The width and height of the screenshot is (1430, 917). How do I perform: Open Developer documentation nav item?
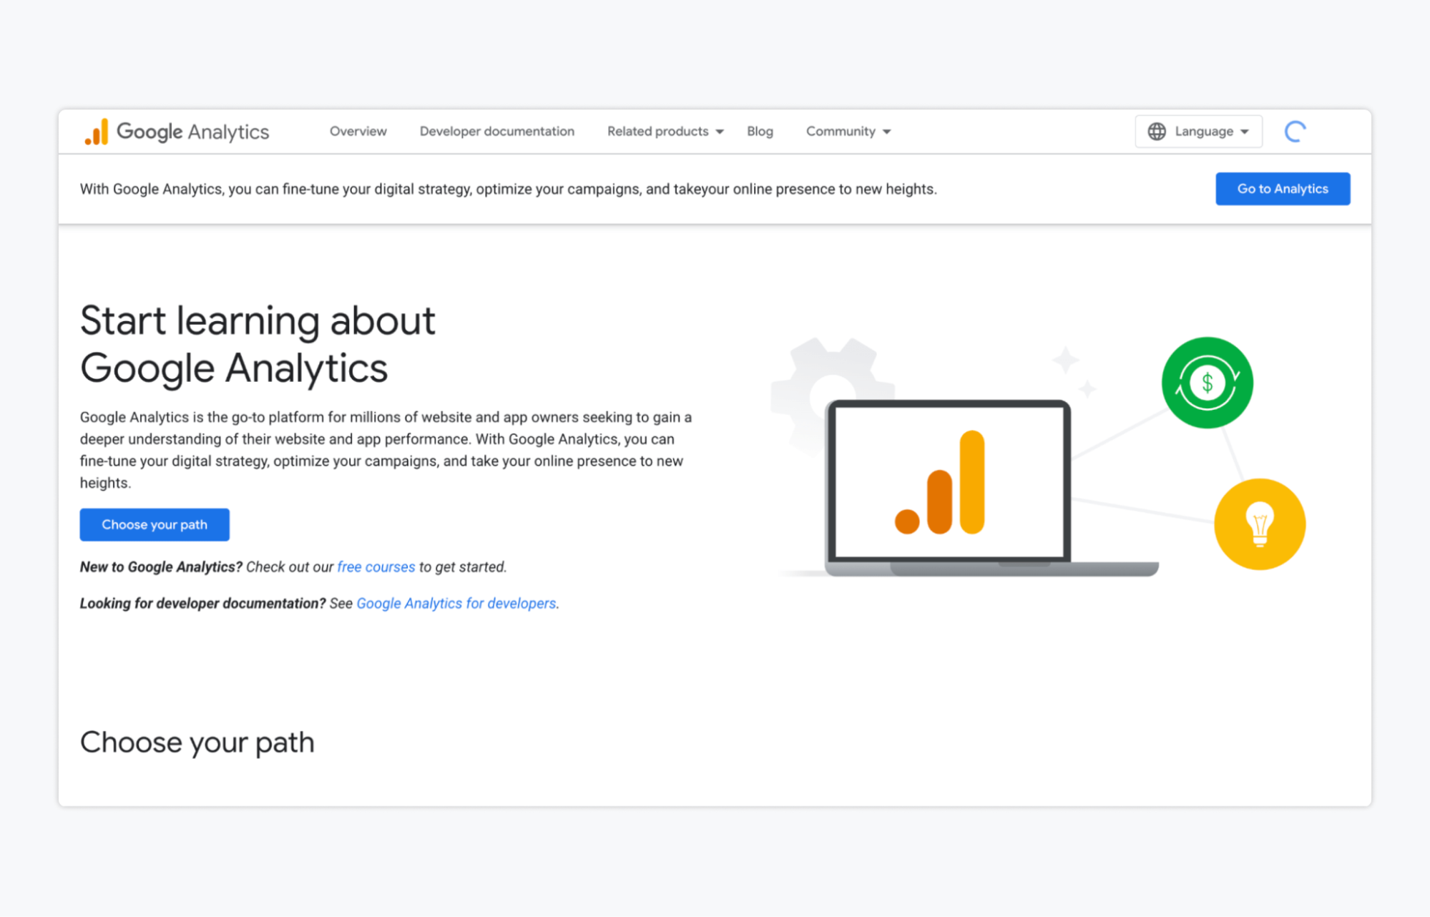pyautogui.click(x=497, y=132)
